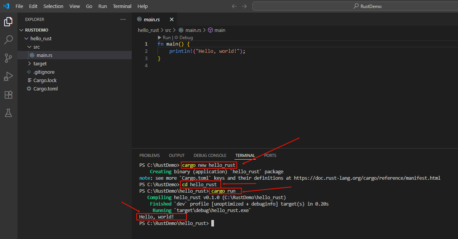Click the Cargo.lock file icon
Screen dimensions: 458x239
pyautogui.click(x=30, y=80)
